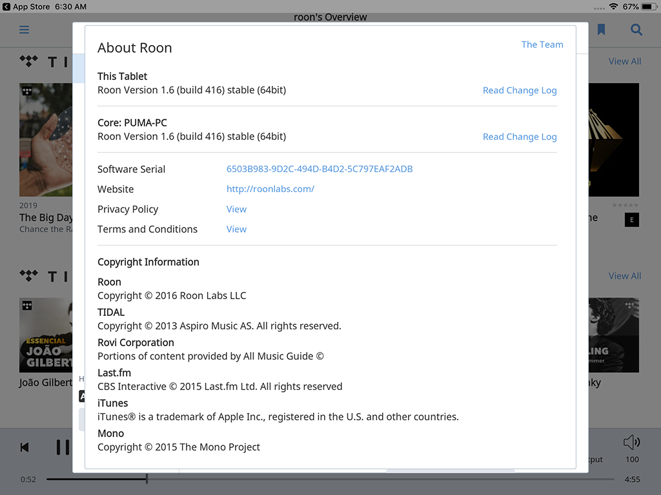Open the roonlabs.com website link
This screenshot has width=661, height=495.
tap(270, 189)
